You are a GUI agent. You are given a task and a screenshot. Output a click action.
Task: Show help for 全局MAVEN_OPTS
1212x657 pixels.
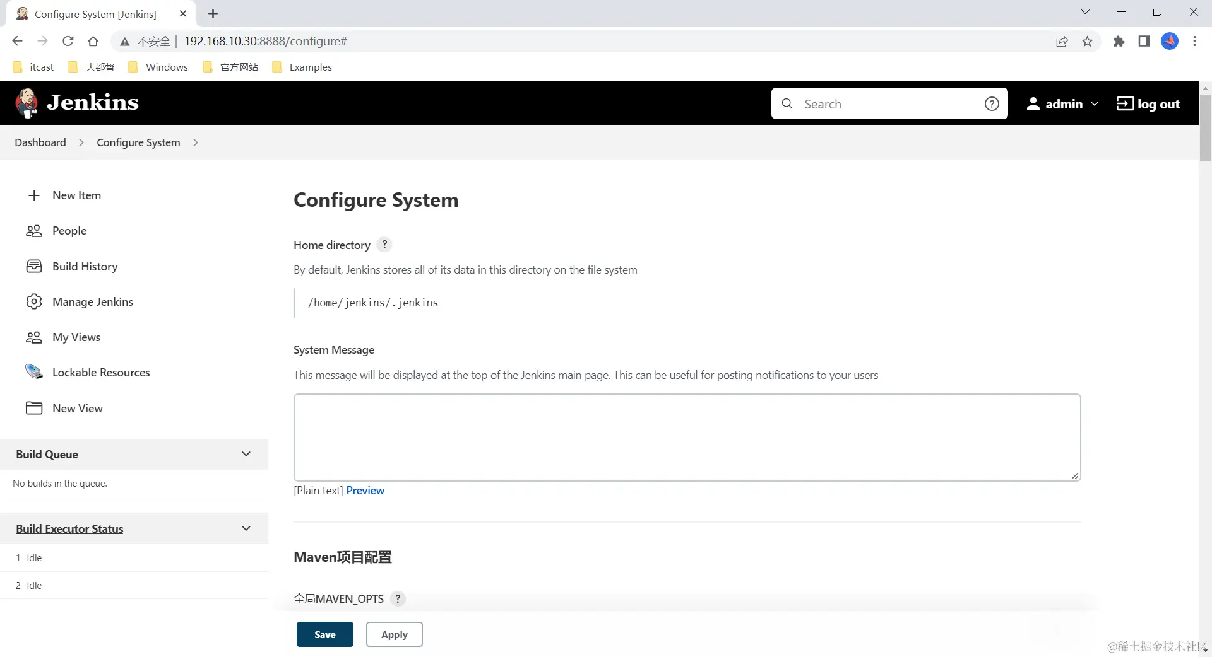click(x=398, y=598)
